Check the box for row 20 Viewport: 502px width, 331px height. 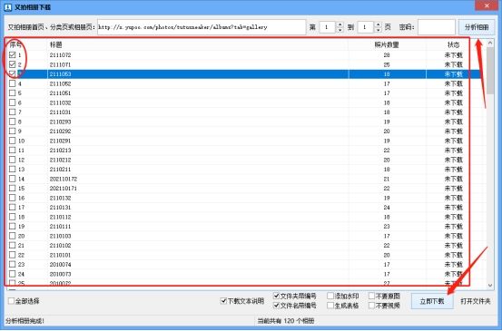[x=12, y=236]
